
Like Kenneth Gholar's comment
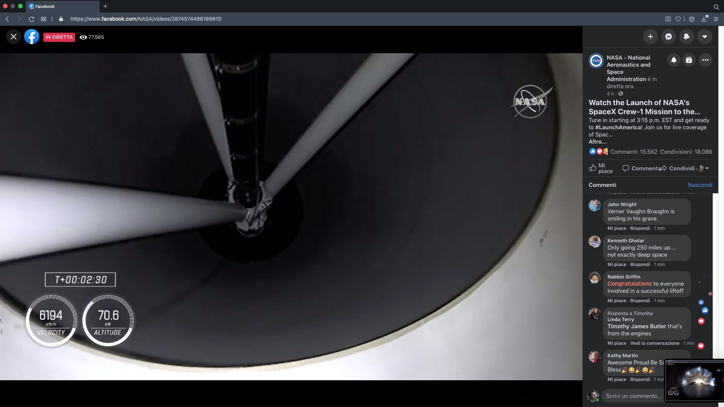coord(617,265)
